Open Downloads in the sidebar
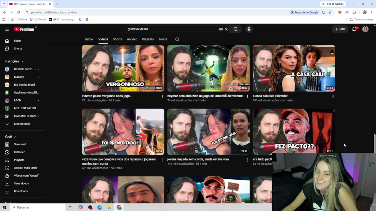376x211 pixels. [22, 191]
